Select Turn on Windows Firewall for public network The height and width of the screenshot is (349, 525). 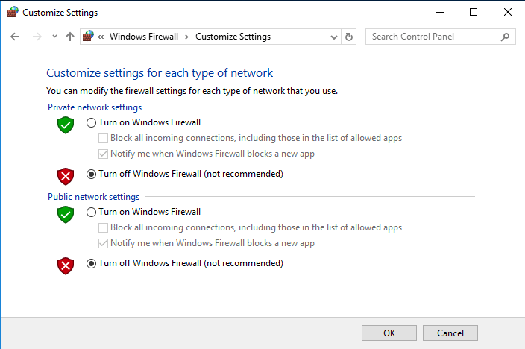click(x=91, y=212)
